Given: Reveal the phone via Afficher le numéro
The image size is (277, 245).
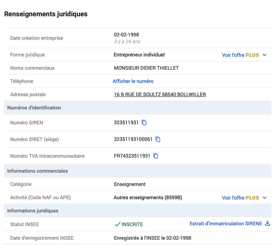Looking at the screenshot, I should tap(133, 81).
